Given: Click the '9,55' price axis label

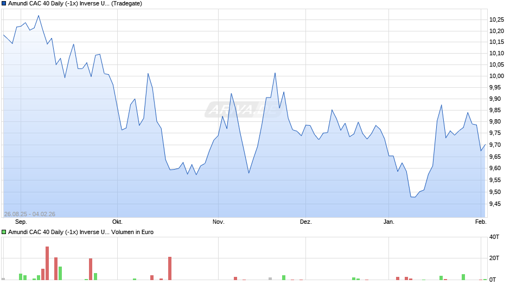Looking at the screenshot, I should pyautogui.click(x=495, y=180).
